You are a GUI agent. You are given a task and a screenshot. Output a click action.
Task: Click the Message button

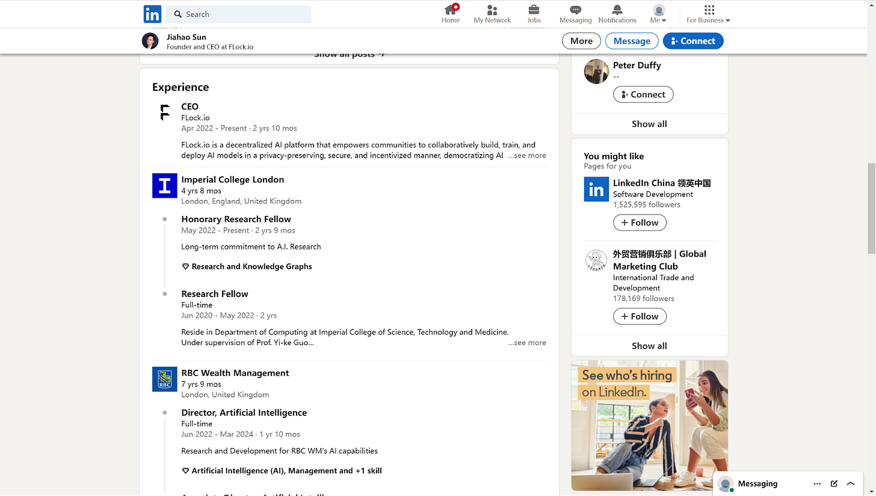point(632,41)
